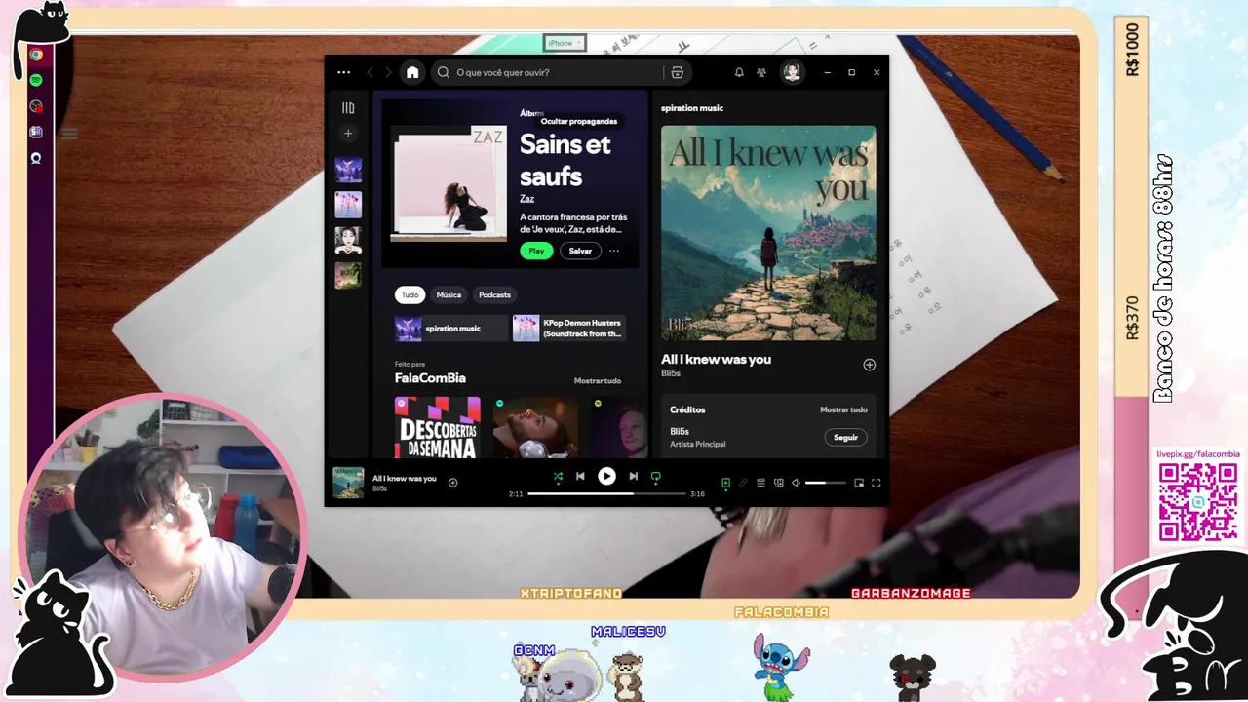Open the playlist card with the reclining man cover
This screenshot has width=1248, height=702.
tap(535, 427)
